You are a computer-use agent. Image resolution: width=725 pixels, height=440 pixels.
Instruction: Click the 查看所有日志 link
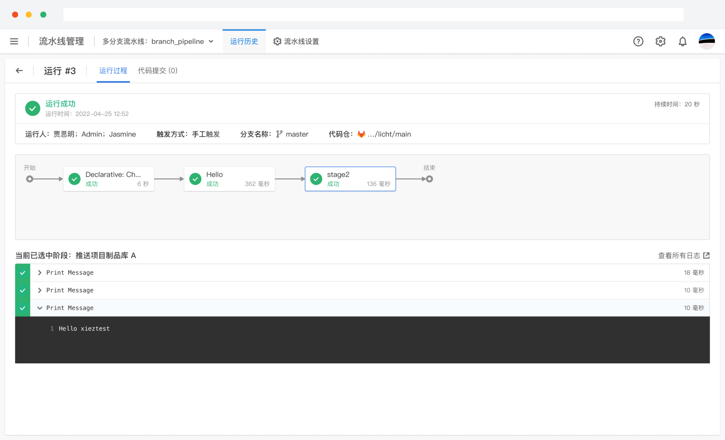tap(679, 255)
